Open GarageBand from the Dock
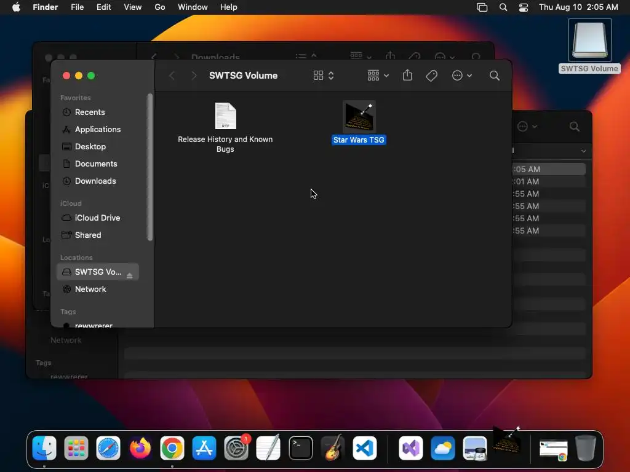630x472 pixels. coord(333,447)
